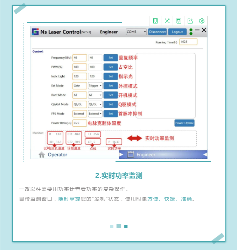The height and width of the screenshot is (250, 237).
Task: Expand the Ext Mode Trigger dropdown
Action: [95, 86]
